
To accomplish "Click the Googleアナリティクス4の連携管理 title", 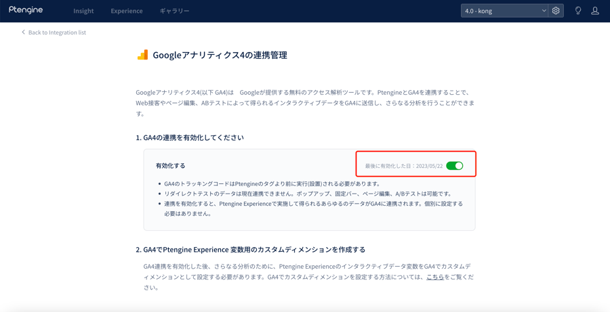I will [220, 55].
